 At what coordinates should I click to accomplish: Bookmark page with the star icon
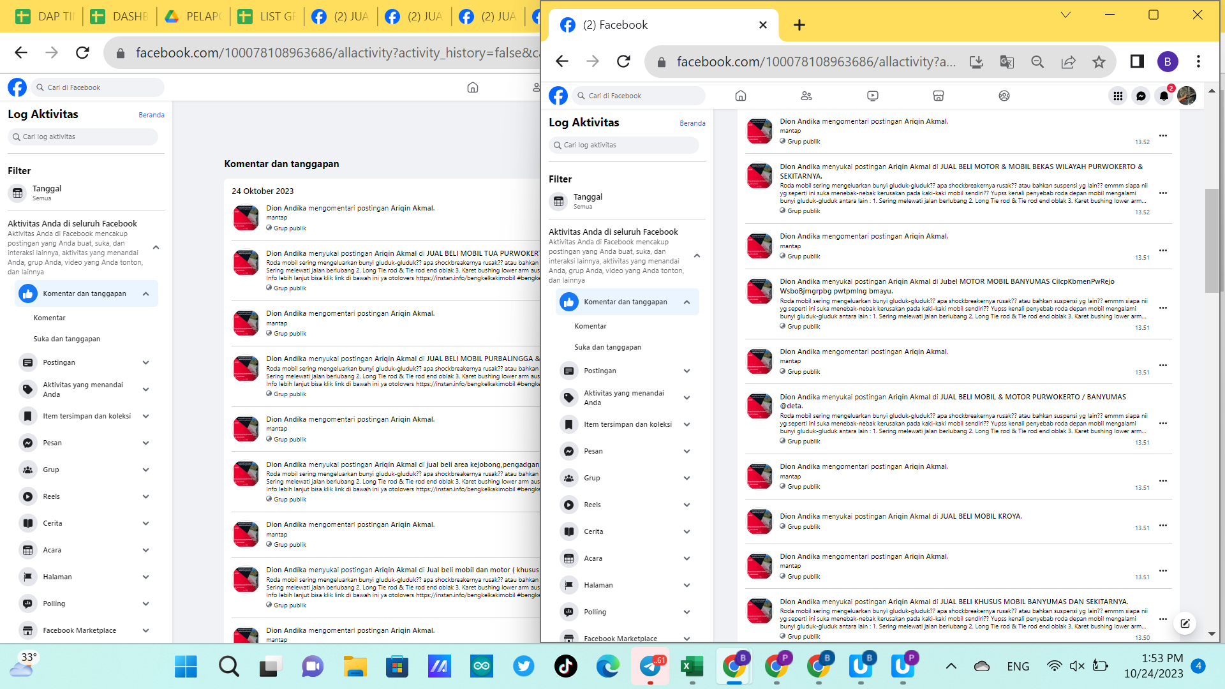1099,62
